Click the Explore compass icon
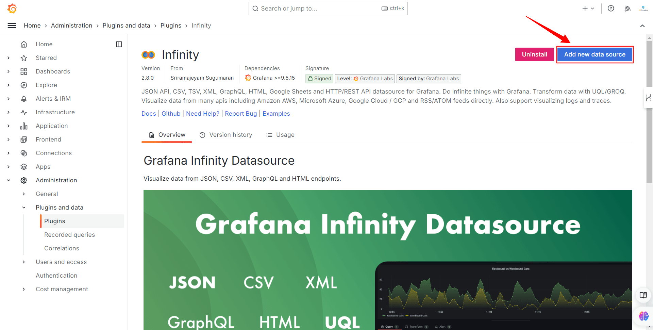 tap(24, 85)
